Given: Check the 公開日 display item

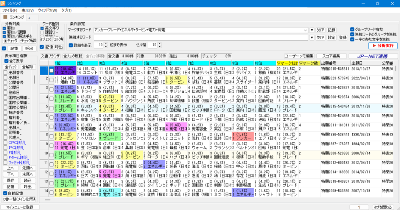Looking at the screenshot, I should point(5,87).
